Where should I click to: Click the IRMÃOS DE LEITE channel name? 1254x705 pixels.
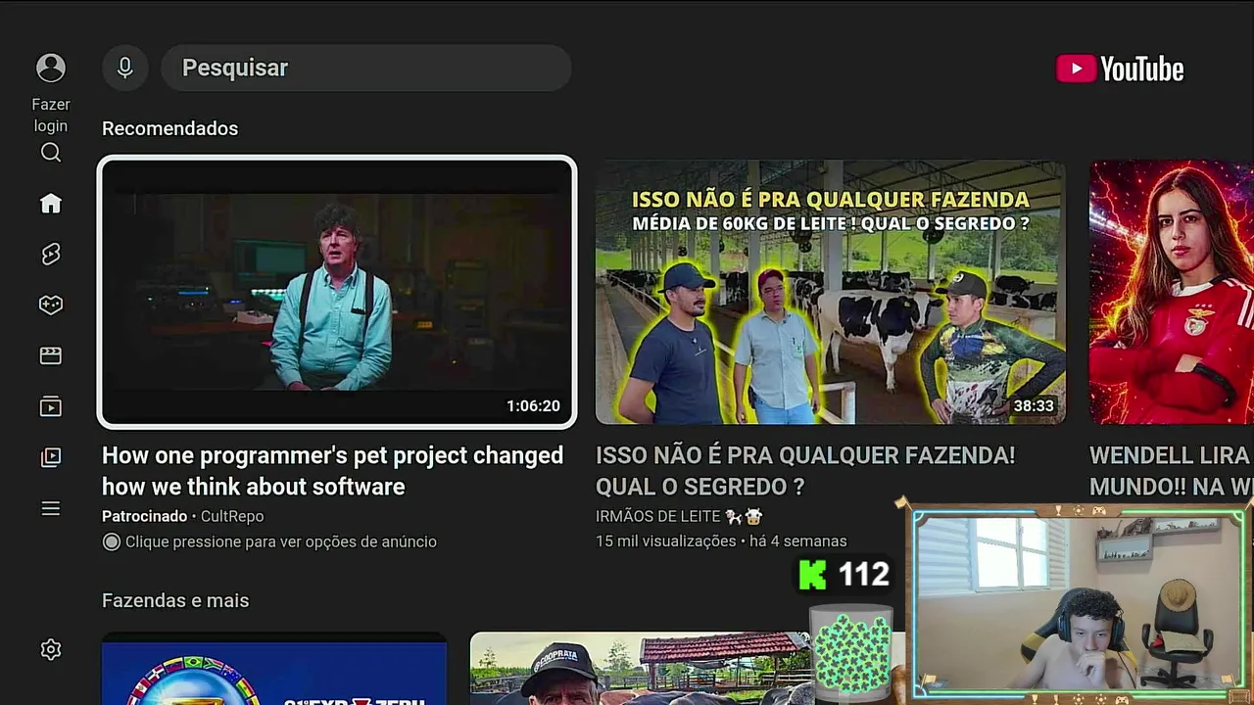point(679,516)
